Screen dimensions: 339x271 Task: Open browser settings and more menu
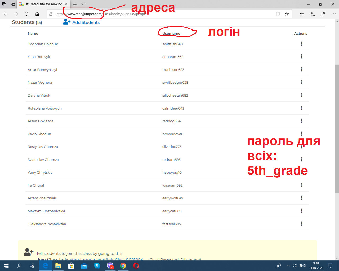coord(333,14)
